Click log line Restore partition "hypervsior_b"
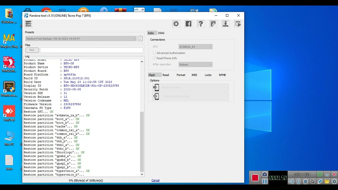Screen dimensions: 338x190 tap(54, 175)
